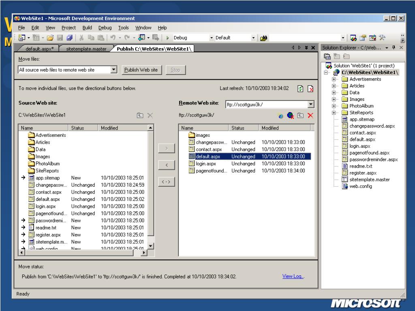This screenshot has height=311, width=415.
Task: Click the Cut scissors icon
Action: pyautogui.click(x=81, y=38)
